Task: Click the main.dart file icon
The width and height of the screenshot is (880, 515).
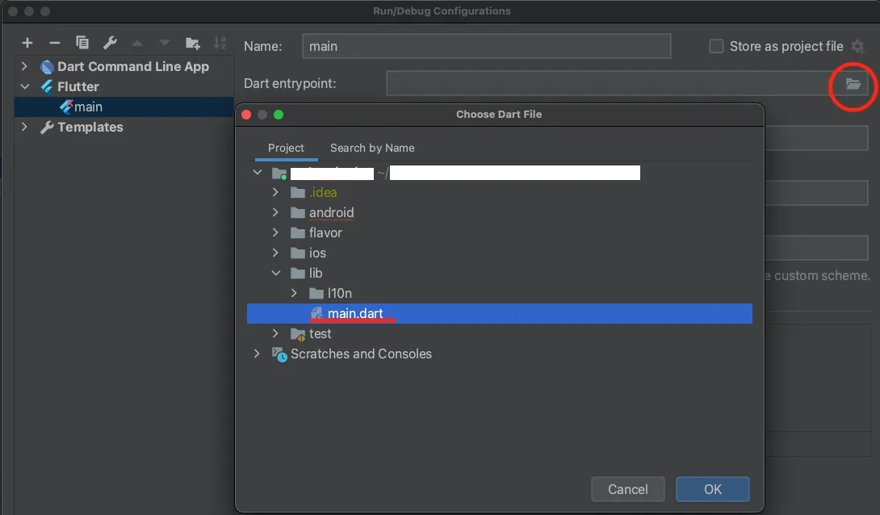Action: [316, 313]
